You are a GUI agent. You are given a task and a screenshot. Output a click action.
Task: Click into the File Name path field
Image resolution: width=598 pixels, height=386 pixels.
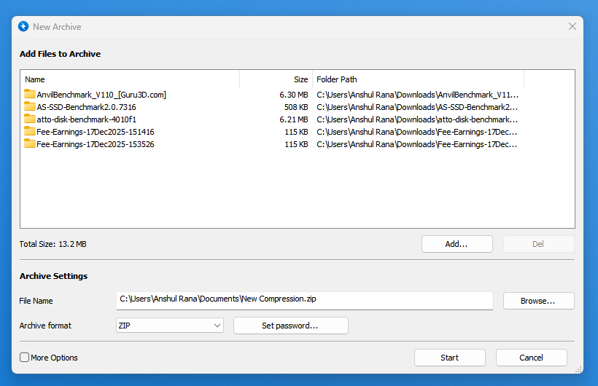[x=304, y=299]
